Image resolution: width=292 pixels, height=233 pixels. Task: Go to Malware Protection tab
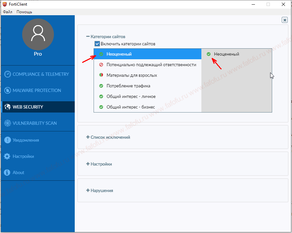tap(38, 90)
